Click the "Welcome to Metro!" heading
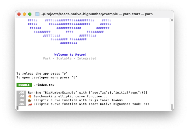 (x=70, y=55)
